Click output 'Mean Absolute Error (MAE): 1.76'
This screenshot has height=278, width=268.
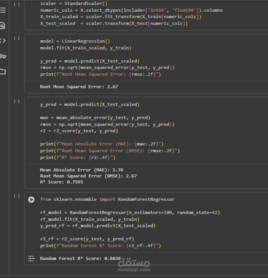(81, 170)
